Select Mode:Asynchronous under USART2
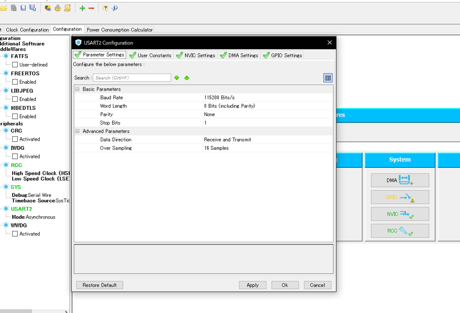Viewport: 460px width, 313px height. coord(33,217)
